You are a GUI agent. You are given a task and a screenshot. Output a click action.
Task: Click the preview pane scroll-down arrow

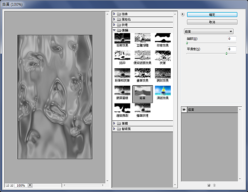107,181
